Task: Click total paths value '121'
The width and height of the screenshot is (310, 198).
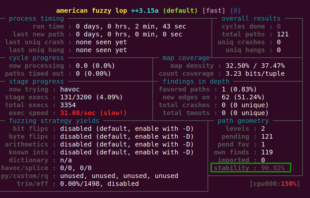Action: tap(283, 34)
